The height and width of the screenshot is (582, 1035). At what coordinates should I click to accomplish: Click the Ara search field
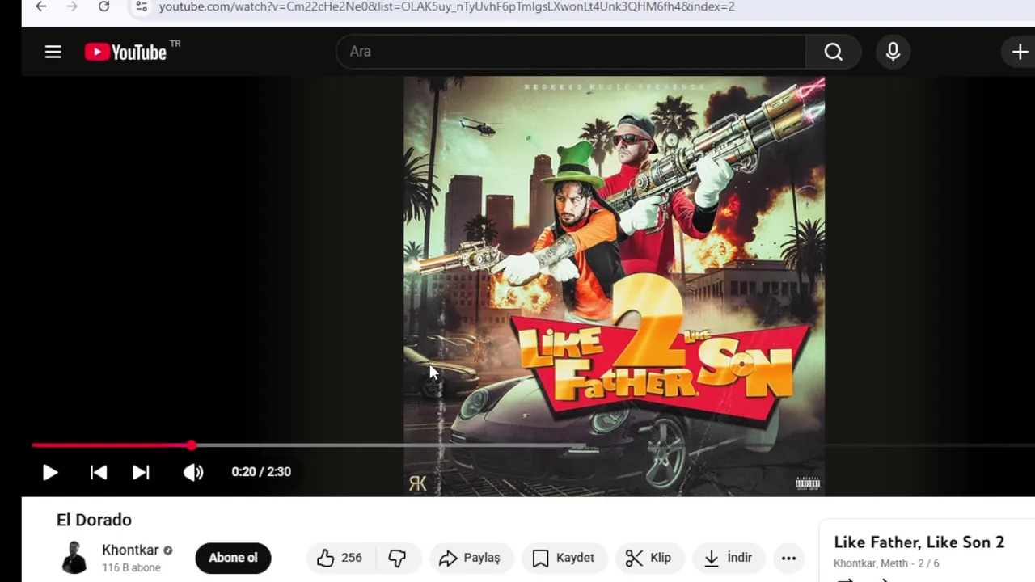(x=571, y=52)
